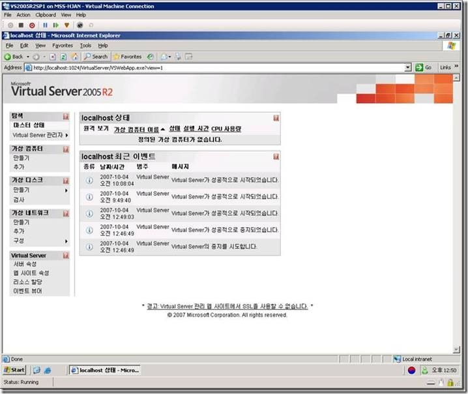
Task: Click the IE Back button
Action: (x=14, y=57)
